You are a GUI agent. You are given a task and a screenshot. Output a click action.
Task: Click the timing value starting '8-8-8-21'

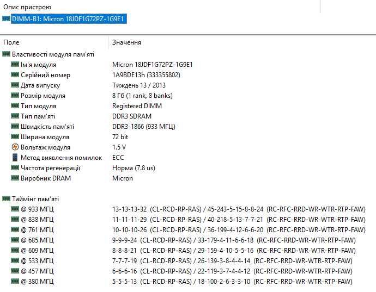point(234,251)
